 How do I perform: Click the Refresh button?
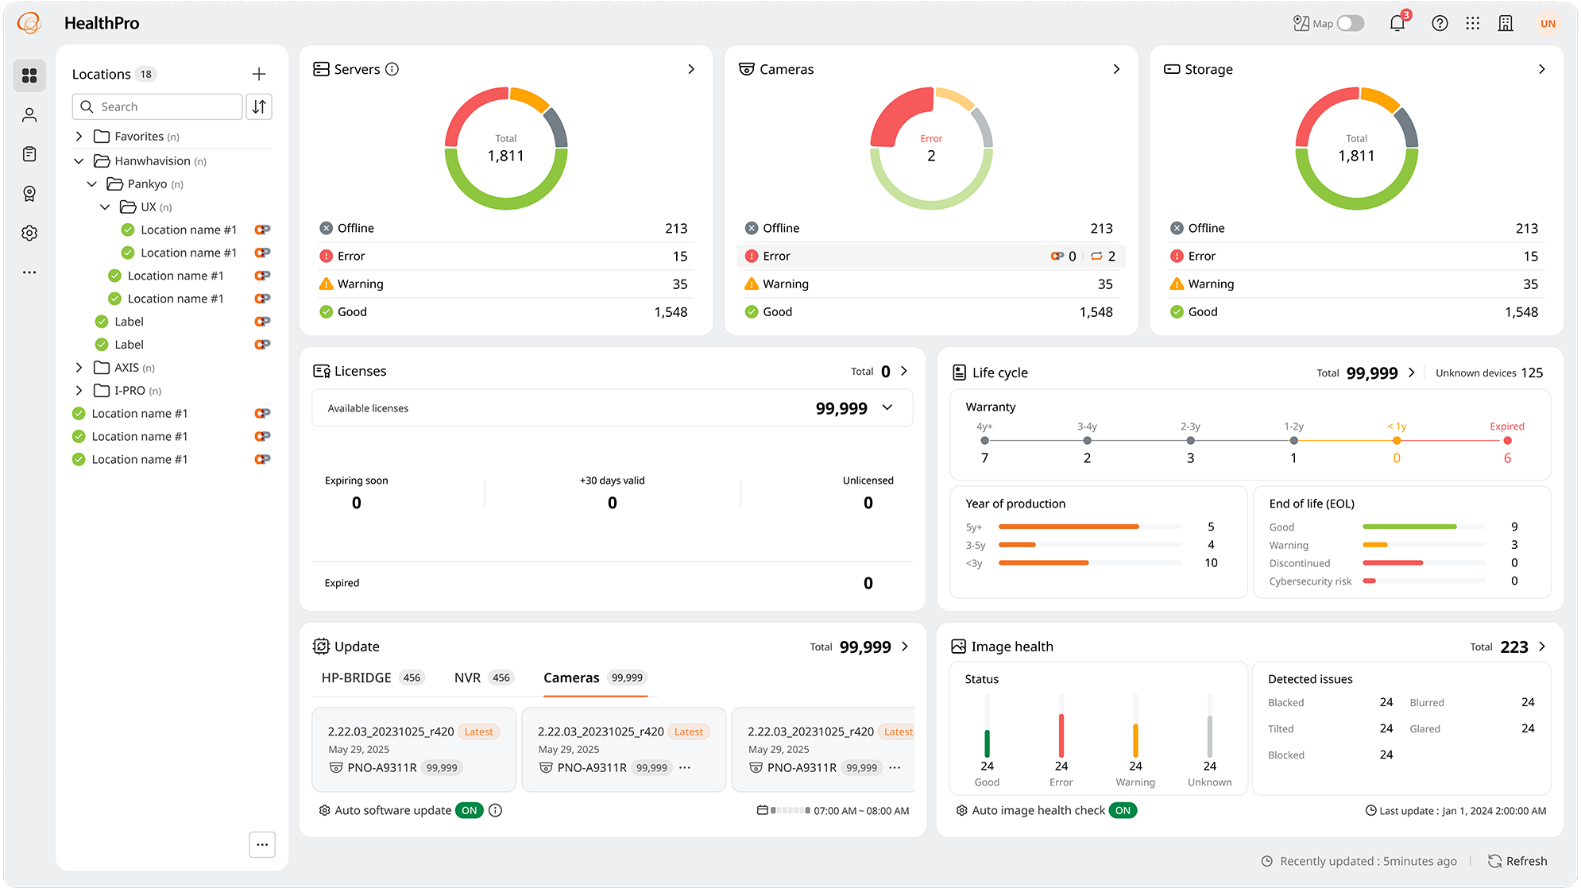1517,861
